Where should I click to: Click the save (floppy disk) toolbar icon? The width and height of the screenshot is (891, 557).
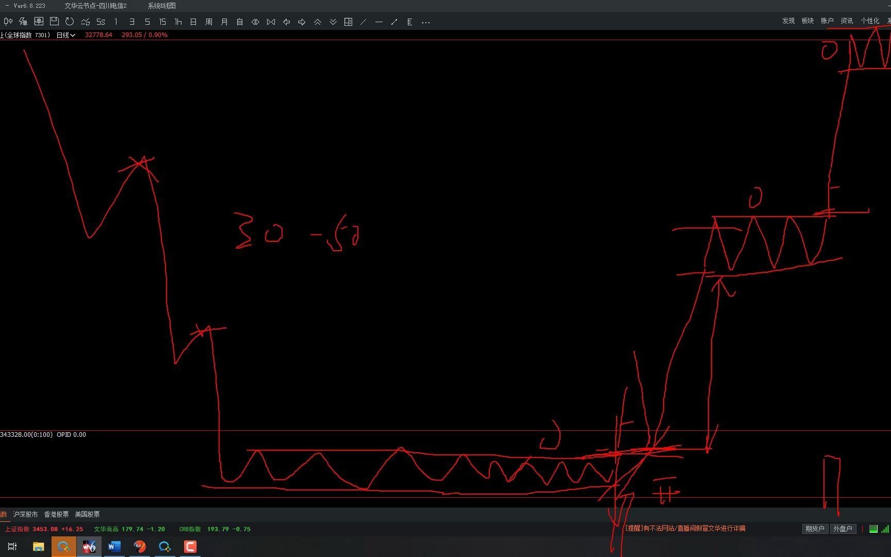pos(54,22)
